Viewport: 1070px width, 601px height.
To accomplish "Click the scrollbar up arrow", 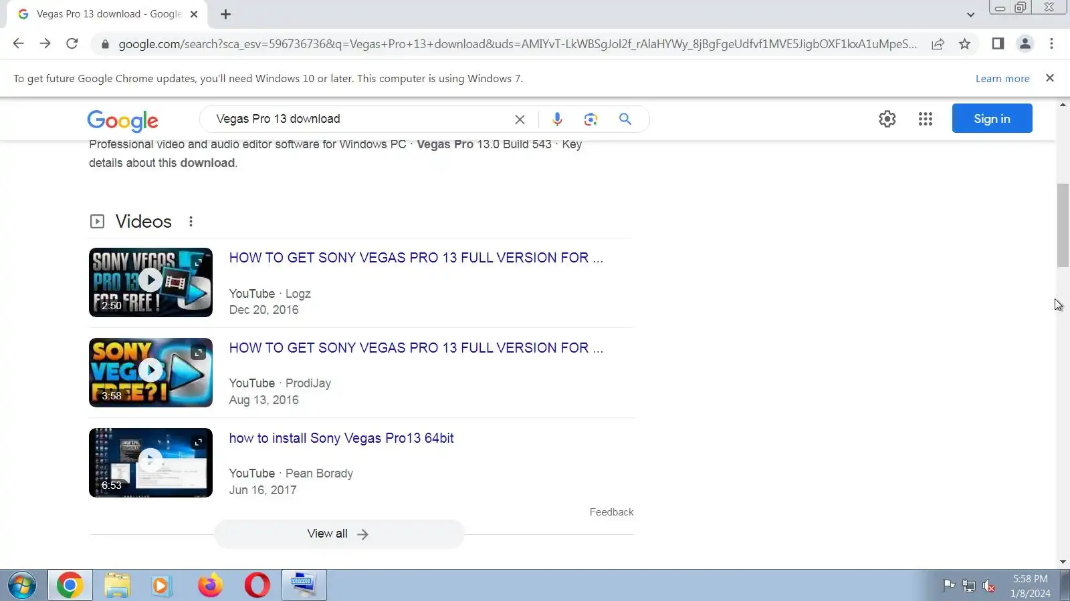I will point(1063,106).
